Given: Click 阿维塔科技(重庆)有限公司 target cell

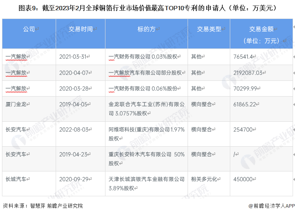Looking at the screenshot, I should [147, 134].
